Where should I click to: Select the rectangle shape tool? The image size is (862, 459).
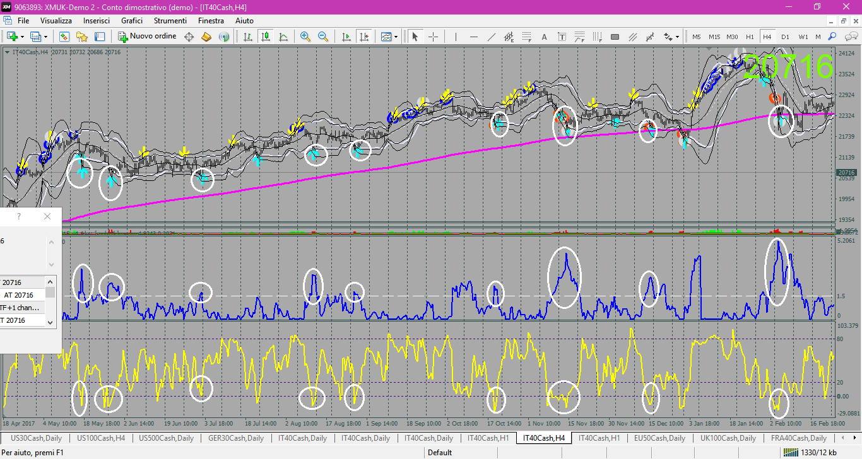(x=615, y=37)
